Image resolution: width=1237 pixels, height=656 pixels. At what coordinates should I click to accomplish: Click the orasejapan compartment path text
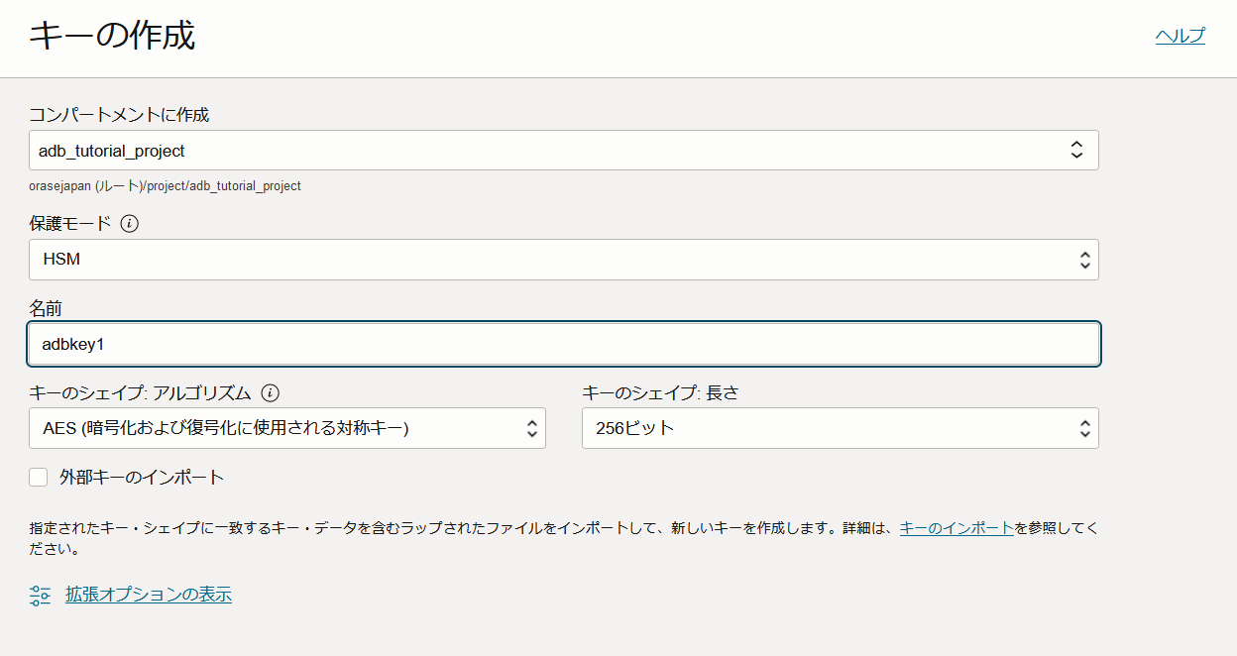tap(165, 186)
